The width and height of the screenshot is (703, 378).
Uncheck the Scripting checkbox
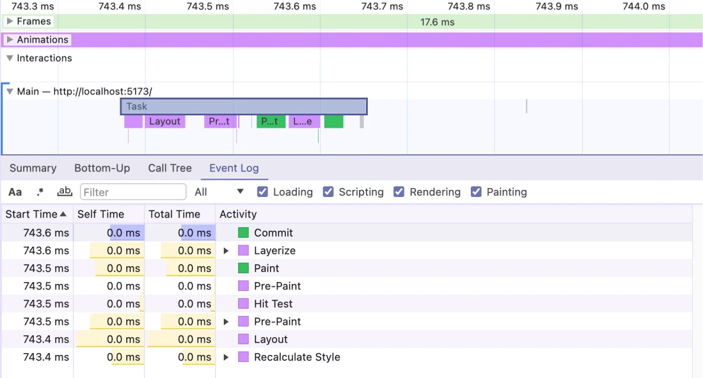coord(329,192)
